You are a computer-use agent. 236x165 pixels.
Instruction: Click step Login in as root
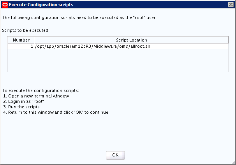click(x=24, y=101)
